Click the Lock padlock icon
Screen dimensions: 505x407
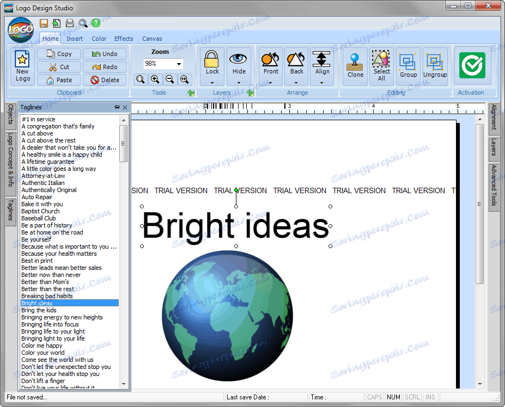point(212,59)
